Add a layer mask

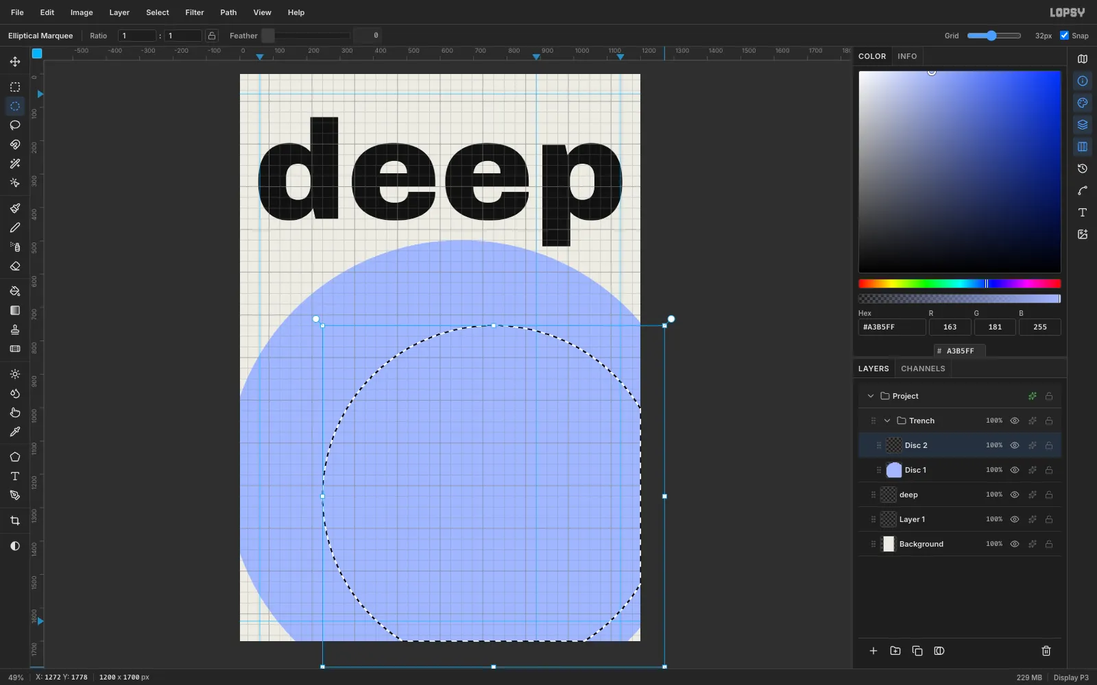939,651
